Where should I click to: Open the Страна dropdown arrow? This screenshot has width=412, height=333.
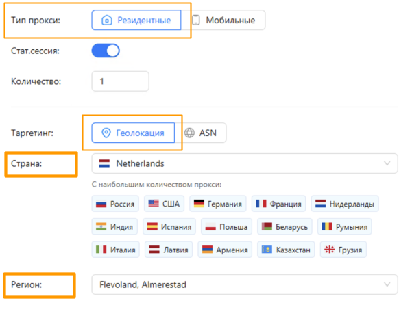(x=387, y=164)
